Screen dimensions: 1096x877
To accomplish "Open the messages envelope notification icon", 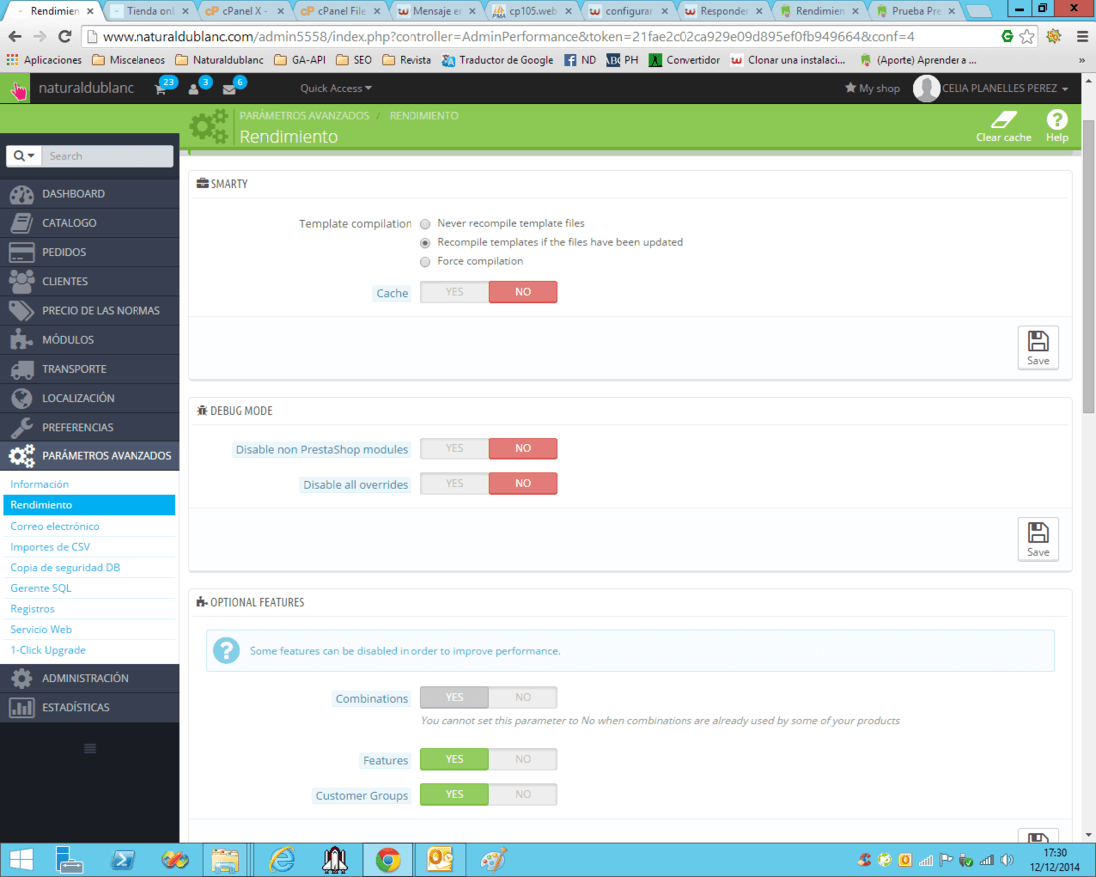I will click(x=229, y=89).
